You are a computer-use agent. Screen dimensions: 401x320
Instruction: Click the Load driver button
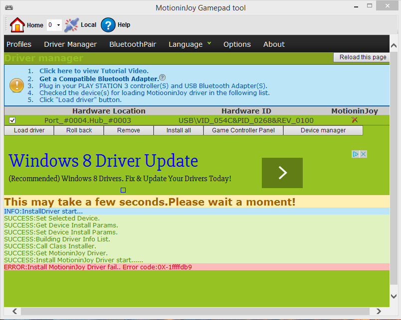pyautogui.click(x=29, y=130)
